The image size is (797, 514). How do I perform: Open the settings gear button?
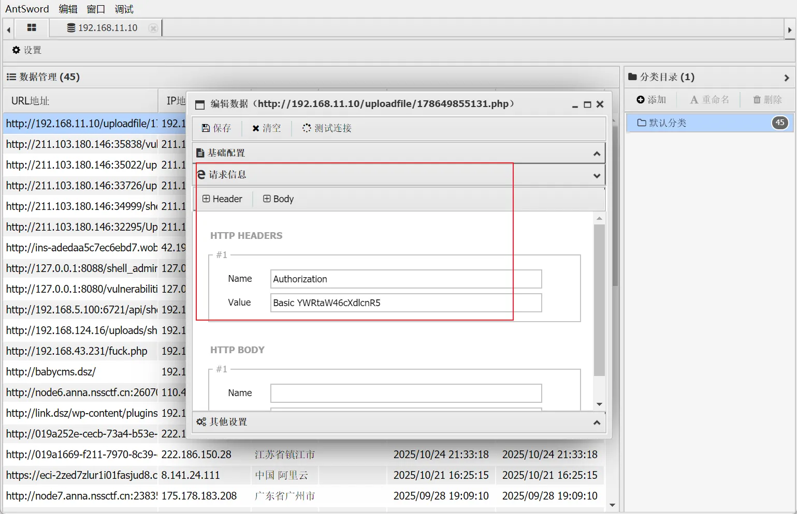pyautogui.click(x=27, y=50)
